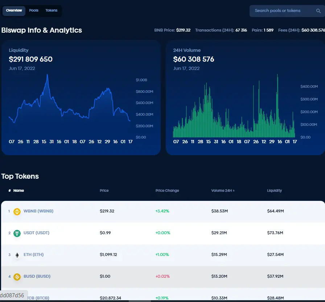
Task: Open the ETH Ethereum diamond icon
Action: point(17,255)
